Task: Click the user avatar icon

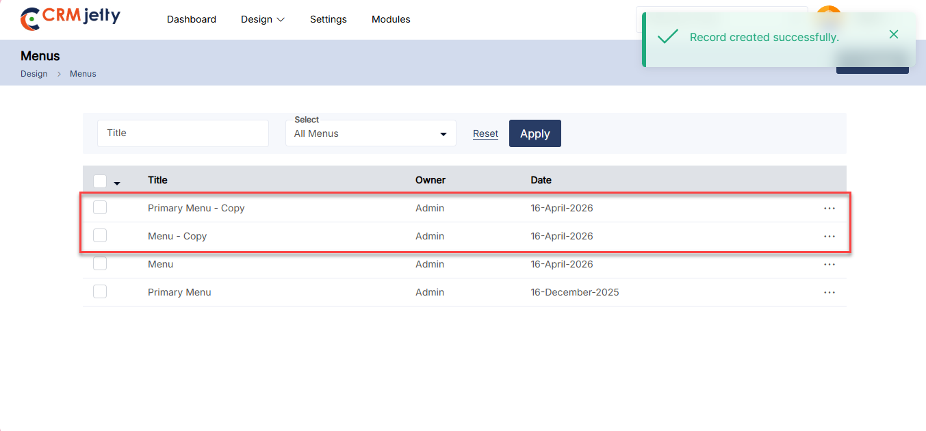Action: coord(828,14)
